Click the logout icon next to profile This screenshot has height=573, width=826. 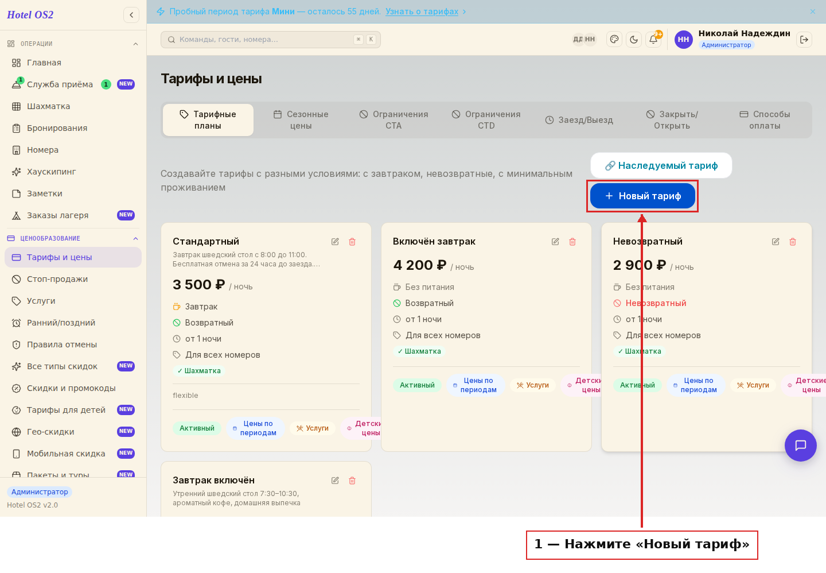pyautogui.click(x=804, y=40)
